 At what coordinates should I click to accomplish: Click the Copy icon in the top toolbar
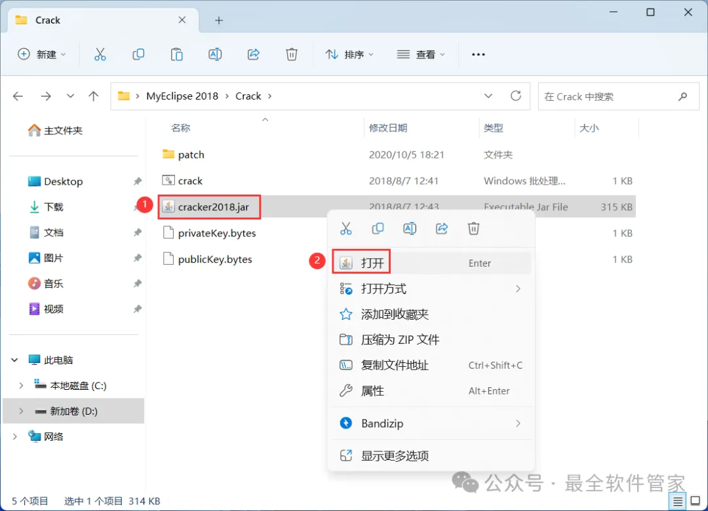138,54
